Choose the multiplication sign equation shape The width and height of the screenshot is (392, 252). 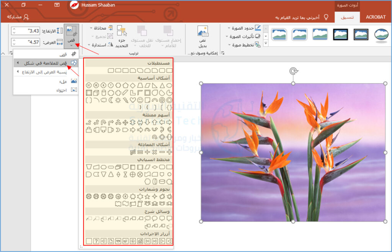click(155, 152)
